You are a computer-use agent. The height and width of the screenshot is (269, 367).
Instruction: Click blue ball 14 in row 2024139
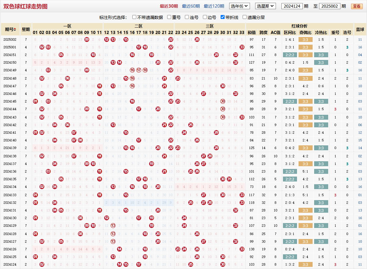(360, 148)
